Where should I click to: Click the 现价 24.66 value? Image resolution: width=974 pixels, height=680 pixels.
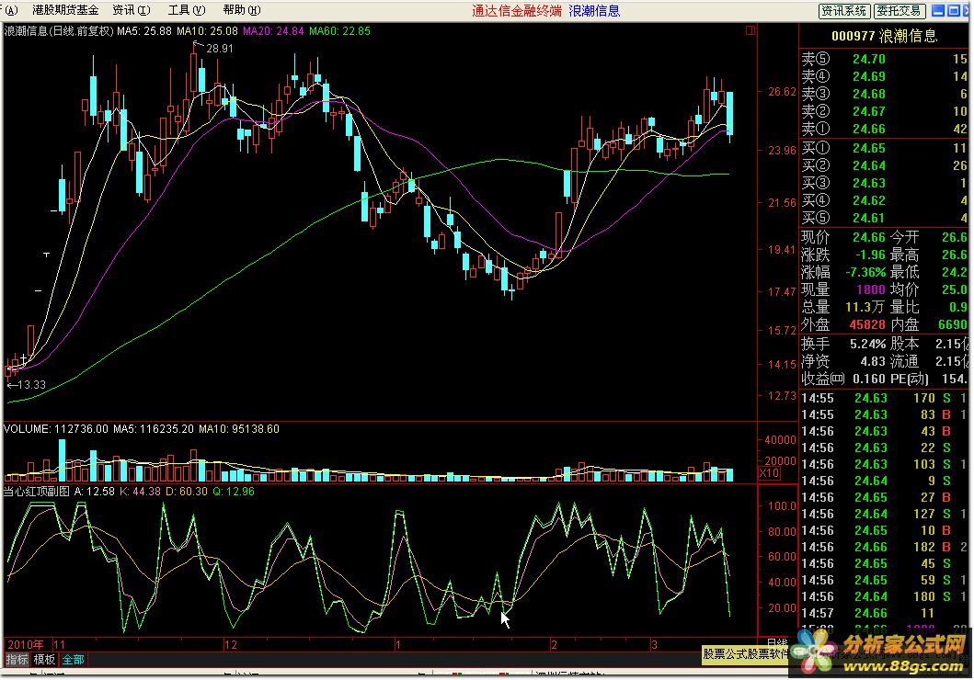868,237
